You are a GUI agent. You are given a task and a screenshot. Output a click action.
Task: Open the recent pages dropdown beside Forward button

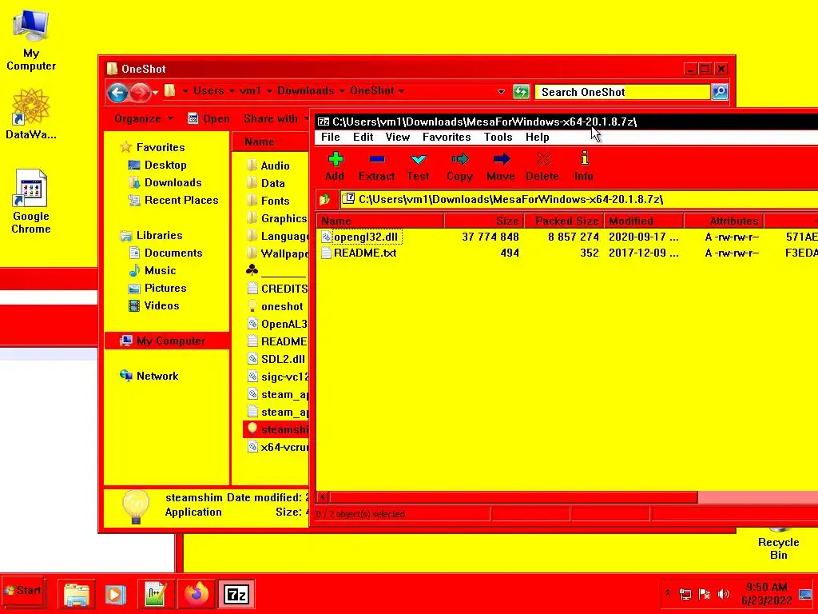point(155,93)
